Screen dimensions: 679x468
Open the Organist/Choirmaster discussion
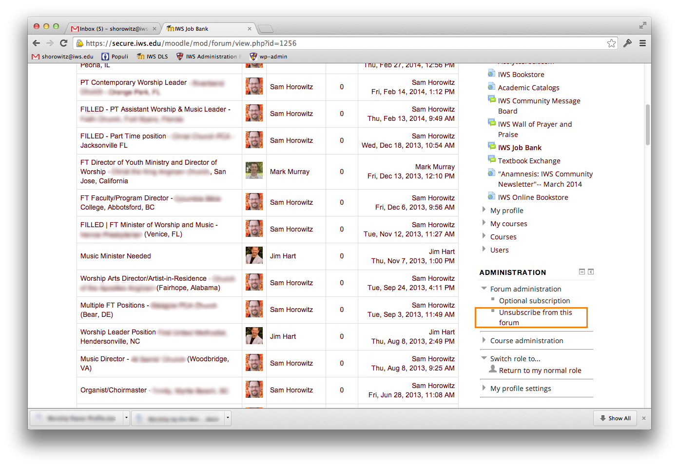point(114,390)
